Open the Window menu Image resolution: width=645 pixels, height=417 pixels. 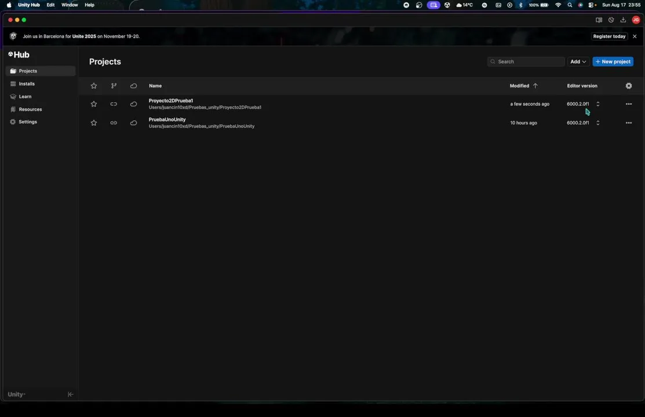[x=70, y=5]
